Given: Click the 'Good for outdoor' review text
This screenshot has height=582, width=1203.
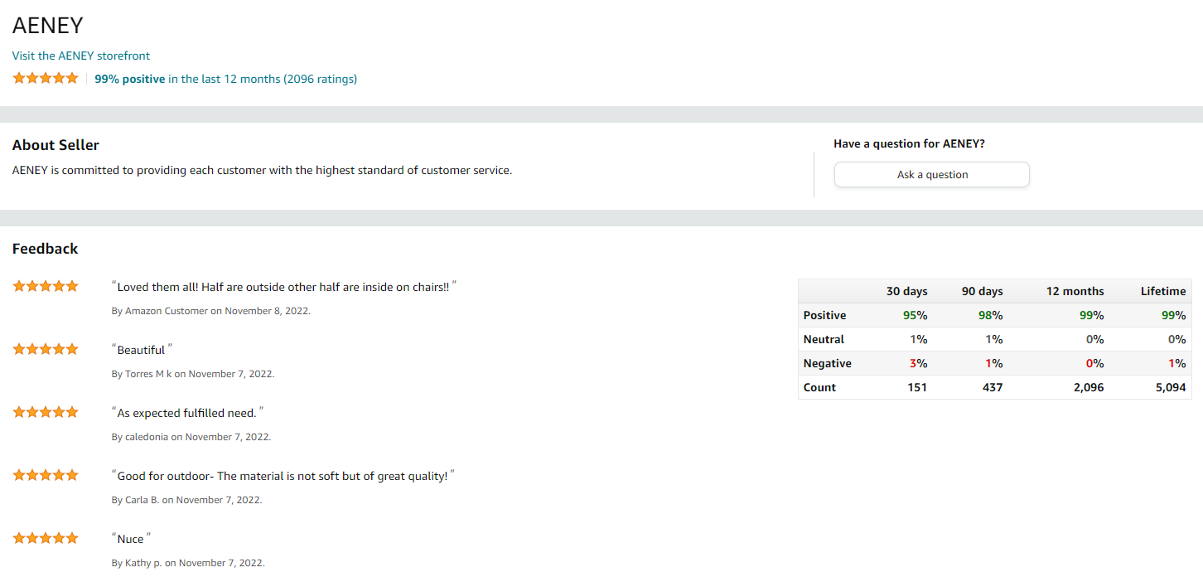Looking at the screenshot, I should (283, 476).
